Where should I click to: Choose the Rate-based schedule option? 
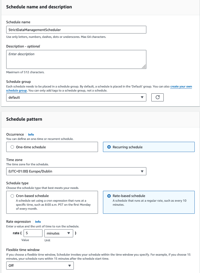109,196
